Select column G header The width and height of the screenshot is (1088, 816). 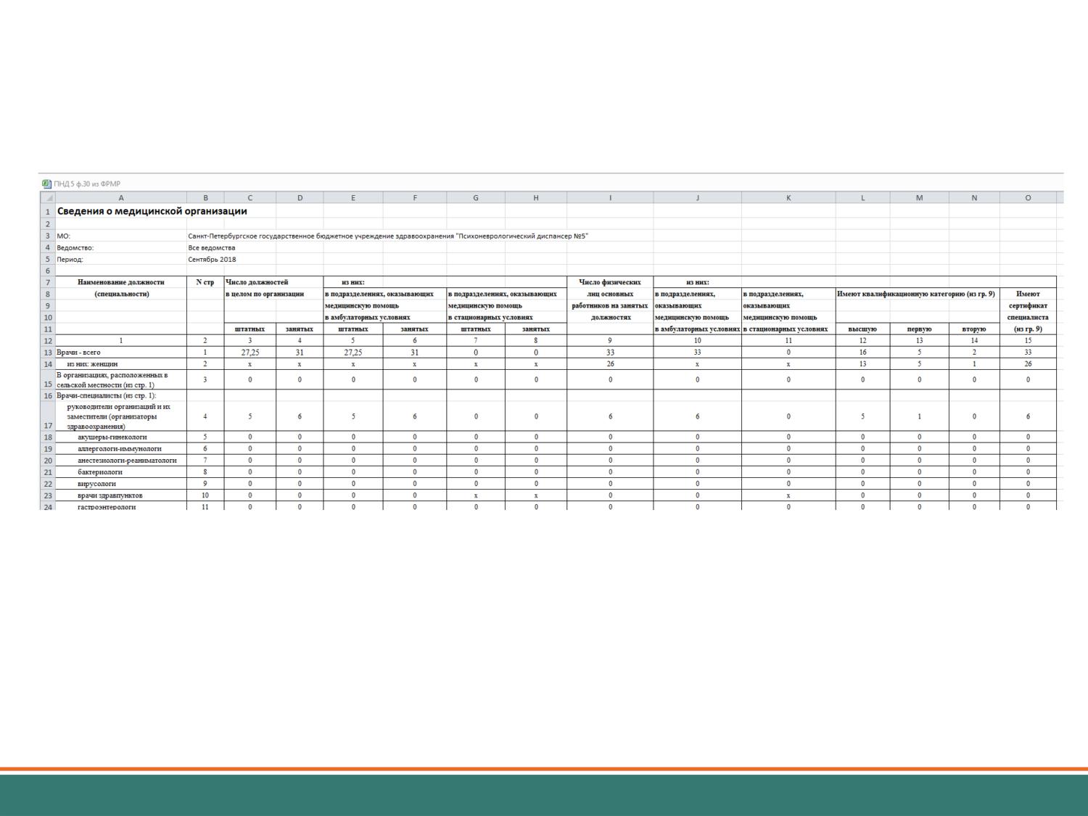476,197
